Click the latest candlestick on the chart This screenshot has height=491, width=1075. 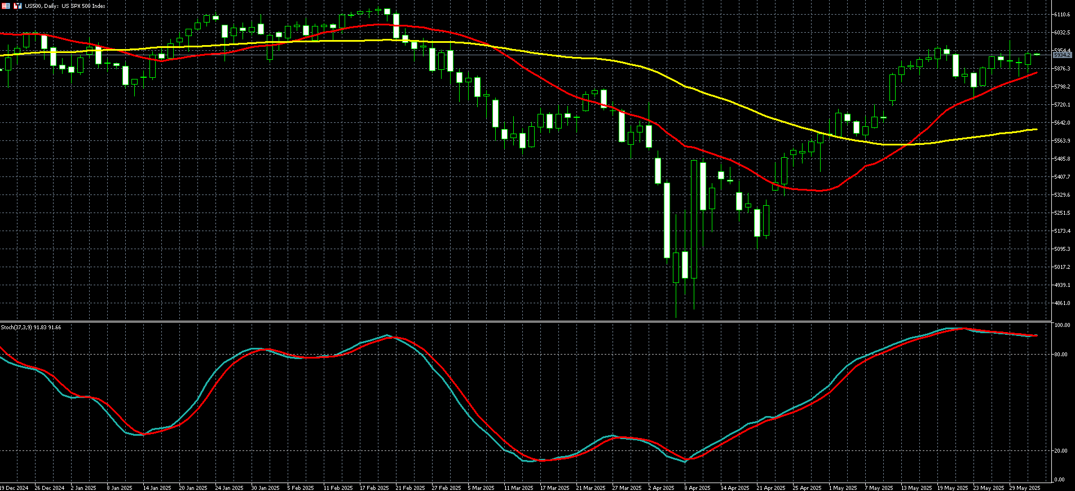pyautogui.click(x=1037, y=54)
